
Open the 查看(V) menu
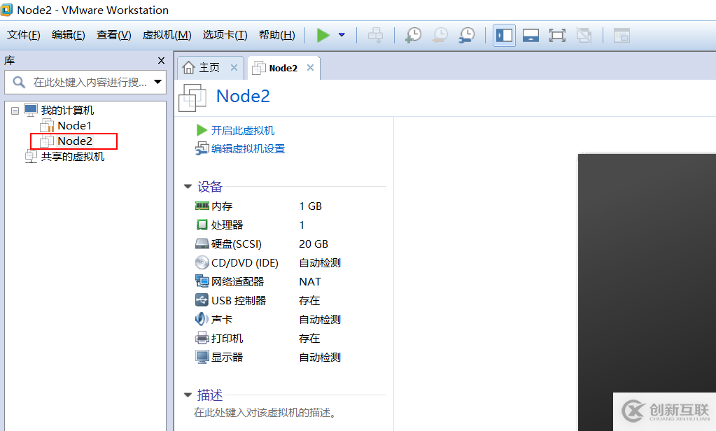tap(113, 35)
